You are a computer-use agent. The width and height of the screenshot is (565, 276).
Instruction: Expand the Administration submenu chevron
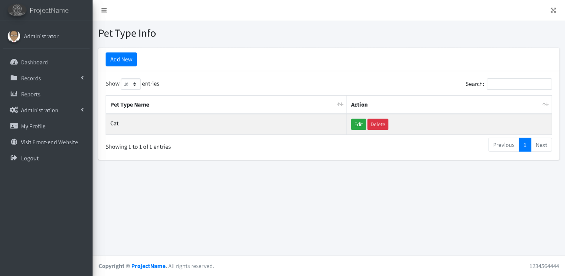82,110
